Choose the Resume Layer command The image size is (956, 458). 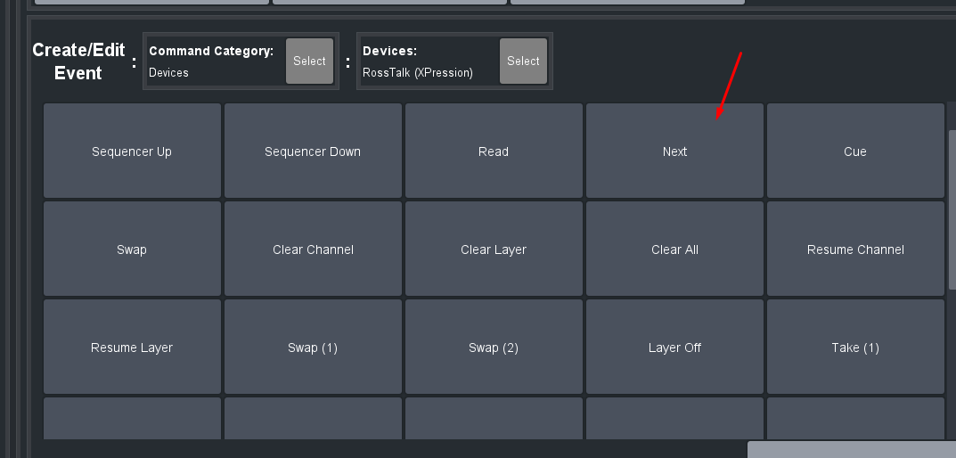click(x=132, y=348)
